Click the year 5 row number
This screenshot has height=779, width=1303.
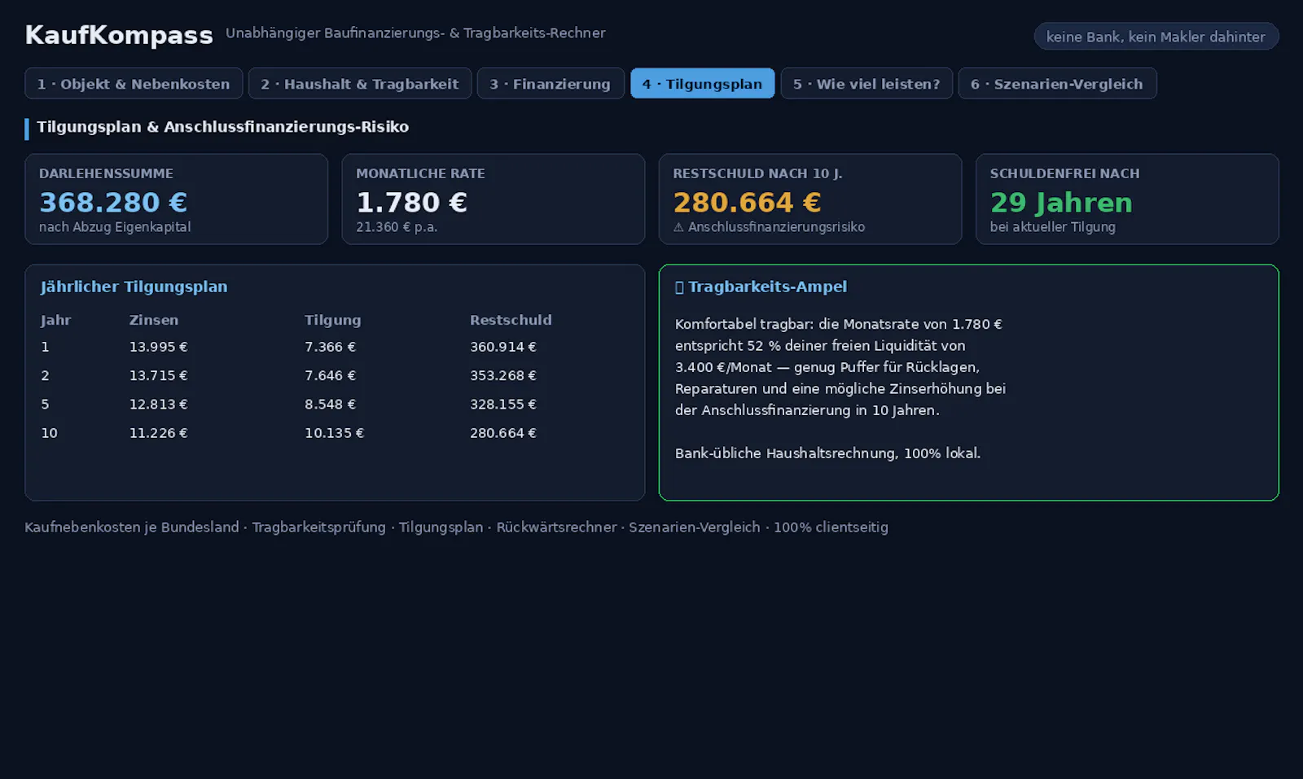[45, 404]
